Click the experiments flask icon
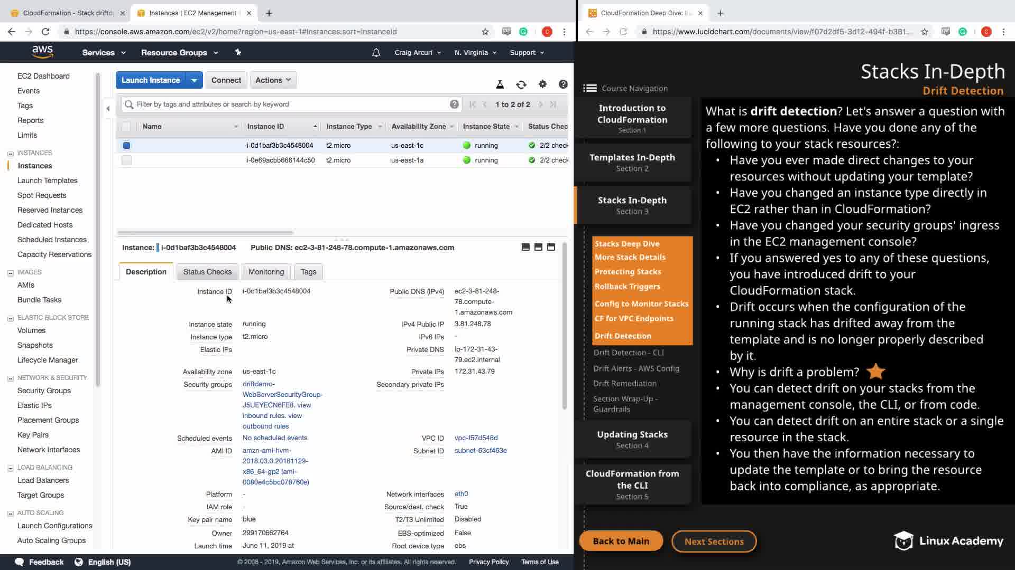Screen dimensions: 1015x570 point(500,84)
